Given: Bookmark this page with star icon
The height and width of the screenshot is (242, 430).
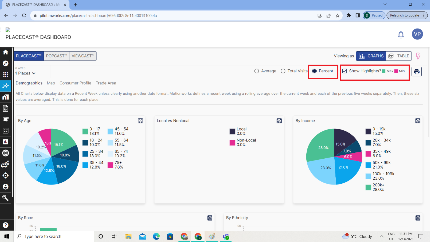Looking at the screenshot, I should [x=338, y=15].
